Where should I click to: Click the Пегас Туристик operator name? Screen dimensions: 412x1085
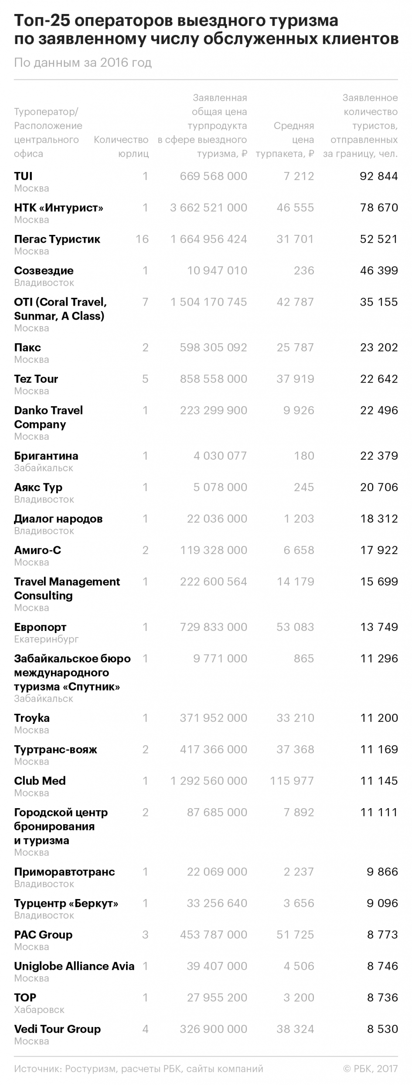(57, 239)
